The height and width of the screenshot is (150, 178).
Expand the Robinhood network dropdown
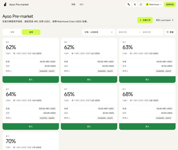tap(154, 4)
